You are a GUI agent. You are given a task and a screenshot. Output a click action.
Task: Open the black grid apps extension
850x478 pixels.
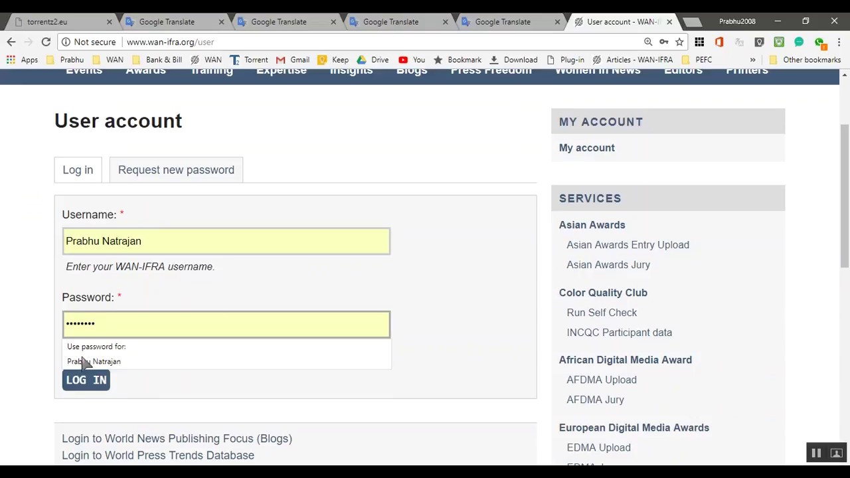(699, 42)
